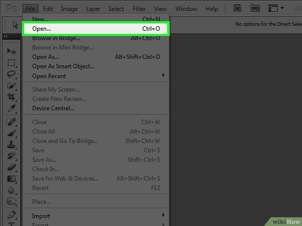Launch Mini Bridge via the Mb icon

(255, 8)
